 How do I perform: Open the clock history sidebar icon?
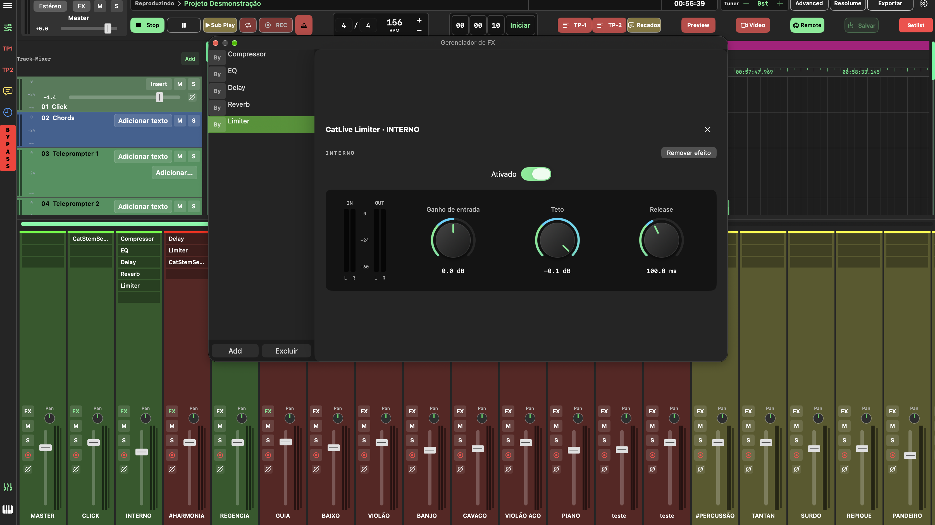(8, 112)
